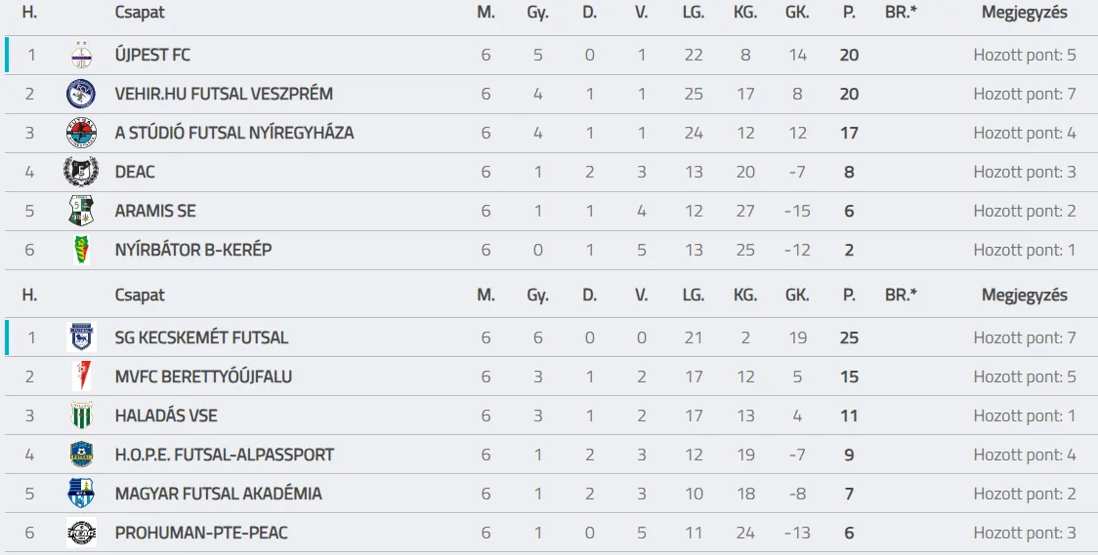The height and width of the screenshot is (555, 1098).
Task: Click the DEAC team crest
Action: 81,172
